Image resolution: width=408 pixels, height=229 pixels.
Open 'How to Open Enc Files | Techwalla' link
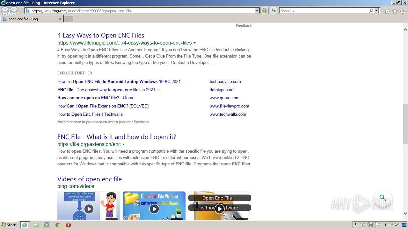90,114
